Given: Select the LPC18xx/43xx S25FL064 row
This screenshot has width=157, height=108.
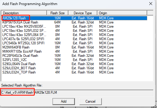Looking at the screenshot, I should click(x=75, y=35).
